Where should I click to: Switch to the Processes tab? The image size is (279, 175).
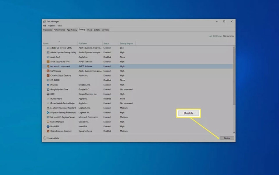point(47,30)
